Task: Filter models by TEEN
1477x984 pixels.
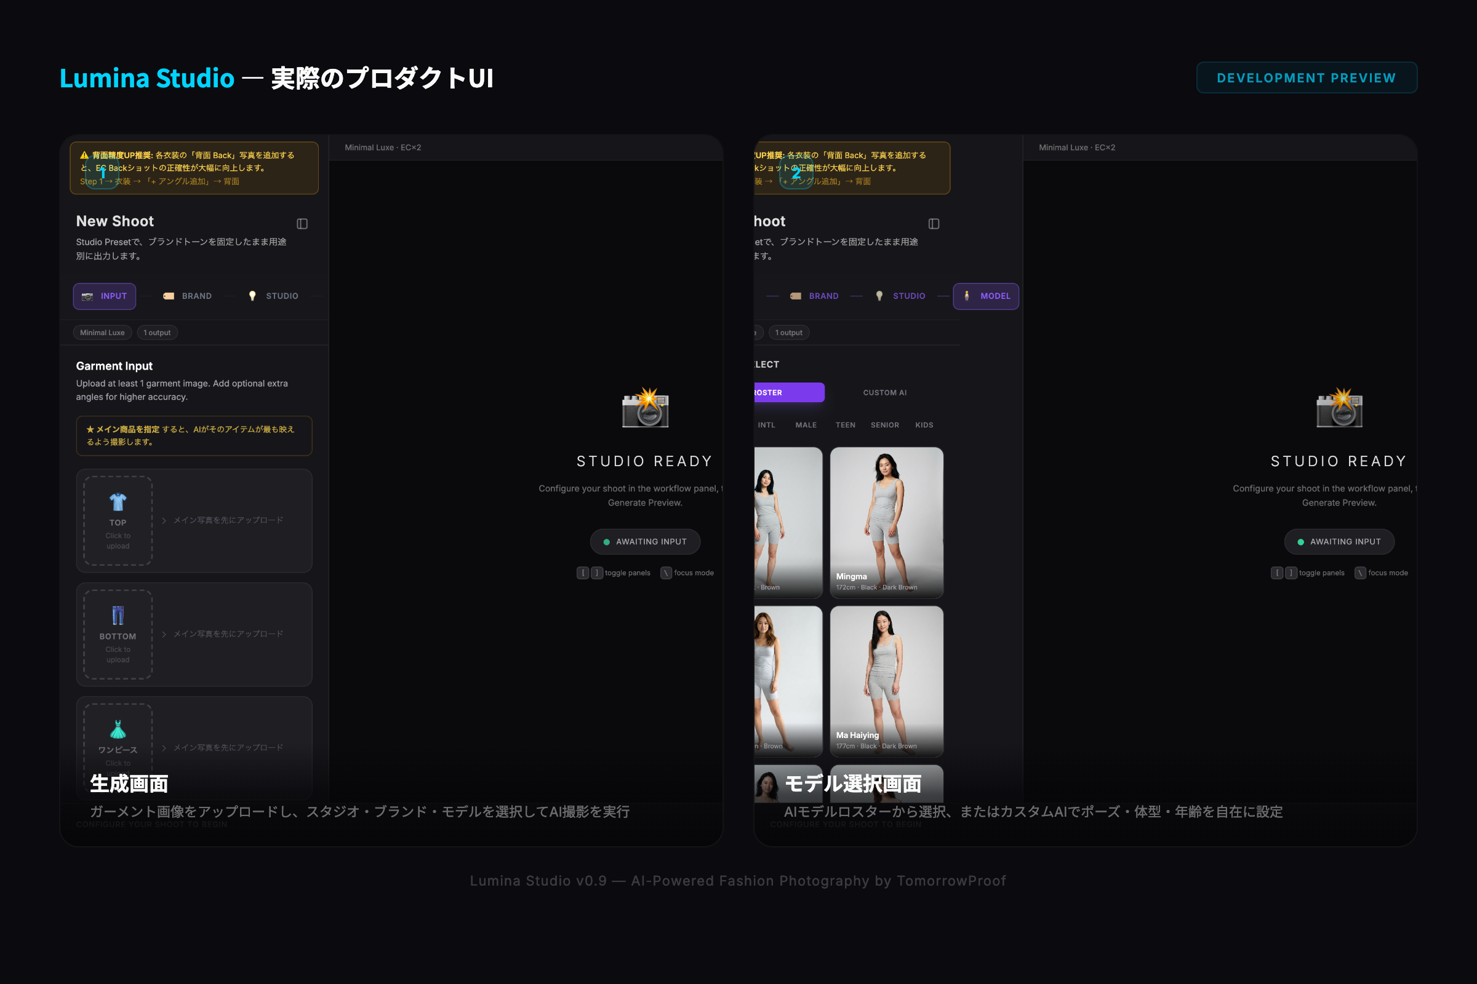Action: click(x=845, y=425)
